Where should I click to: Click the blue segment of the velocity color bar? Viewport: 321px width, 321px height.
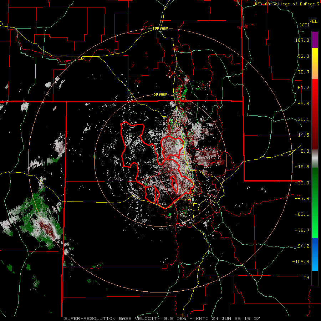pyautogui.click(x=315, y=254)
